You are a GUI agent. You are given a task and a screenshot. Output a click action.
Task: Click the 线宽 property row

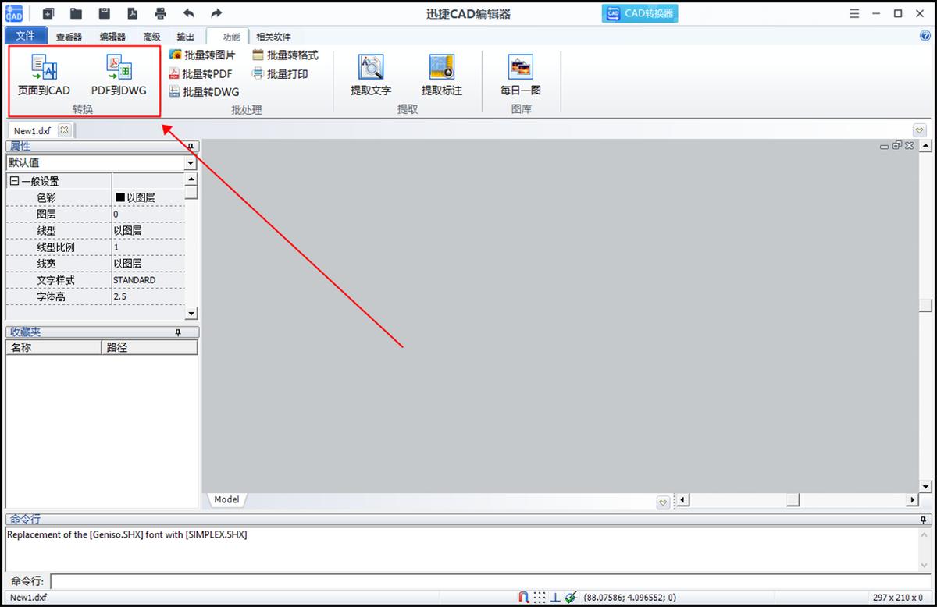pyautogui.click(x=95, y=264)
